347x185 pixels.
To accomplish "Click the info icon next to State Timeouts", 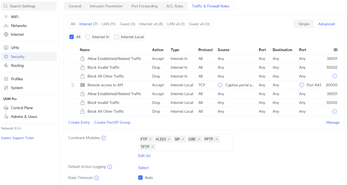I will (x=97, y=178).
